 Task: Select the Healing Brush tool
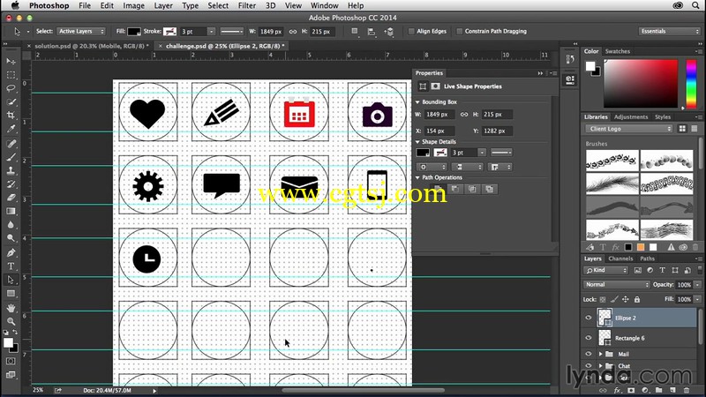[11, 144]
